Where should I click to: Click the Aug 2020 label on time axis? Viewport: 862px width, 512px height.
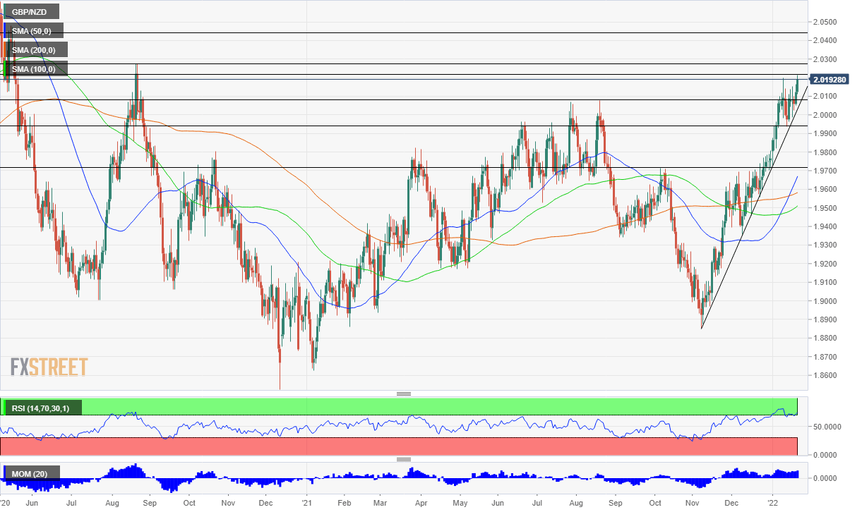click(111, 505)
